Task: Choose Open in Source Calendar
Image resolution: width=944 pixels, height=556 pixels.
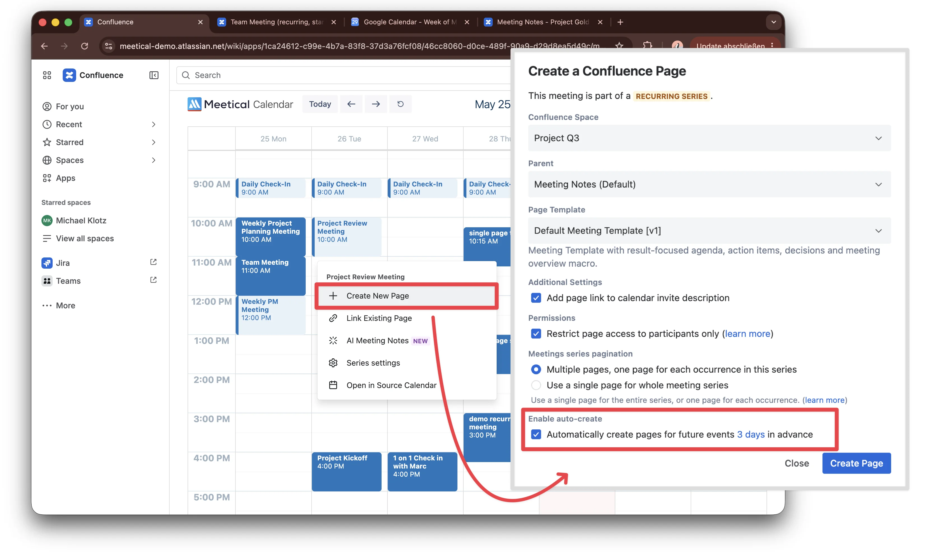Action: pyautogui.click(x=407, y=385)
